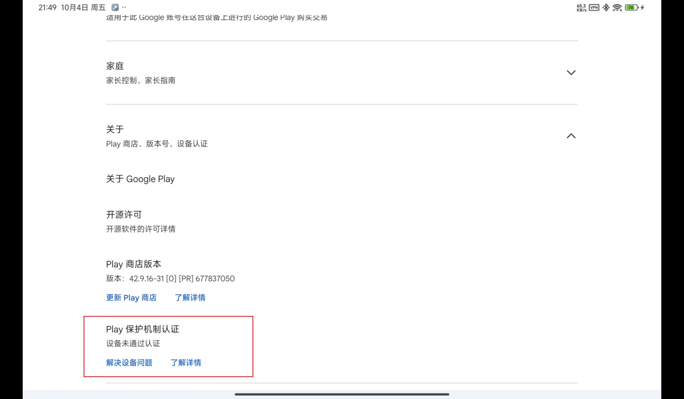
Task: Tap the wrench icon in status bar
Action: [115, 7]
